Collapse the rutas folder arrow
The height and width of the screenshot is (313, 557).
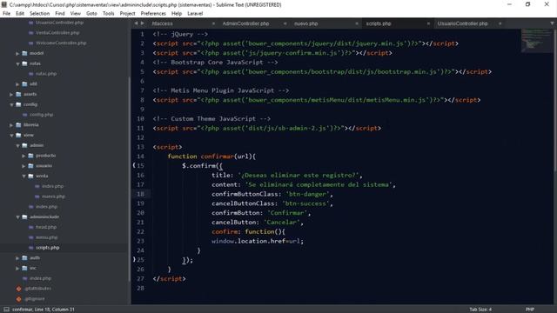[17, 63]
